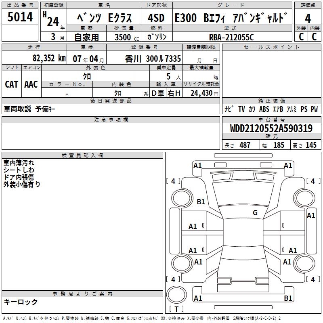This screenshot has height=323, width=323.
Task: Click the front-left tire circle in diagram
Action: [x=182, y=199]
